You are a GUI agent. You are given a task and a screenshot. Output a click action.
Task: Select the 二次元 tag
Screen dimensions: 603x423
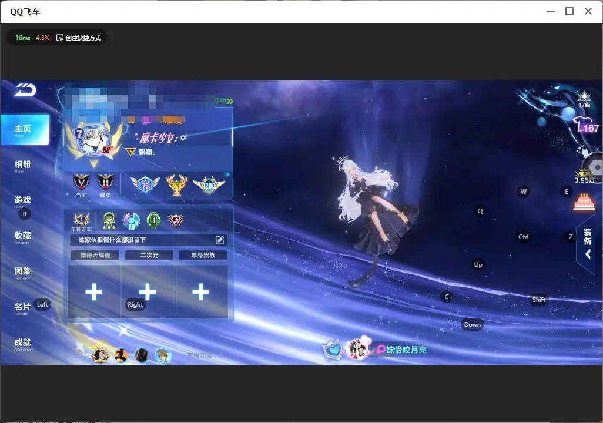tap(149, 256)
